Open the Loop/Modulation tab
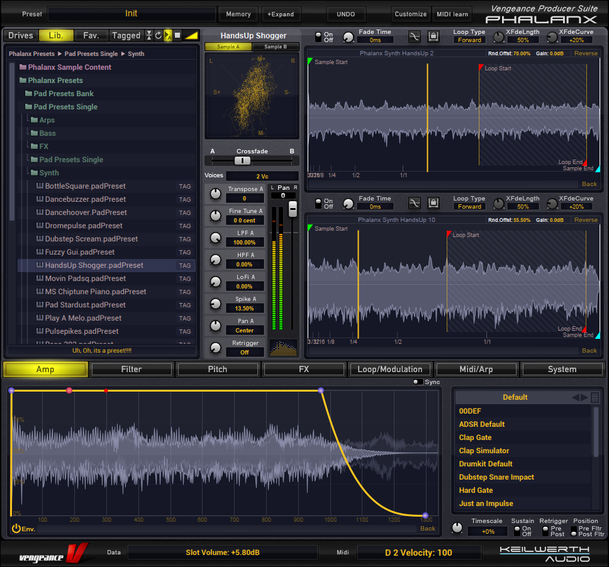This screenshot has height=567, width=609. pyautogui.click(x=390, y=370)
